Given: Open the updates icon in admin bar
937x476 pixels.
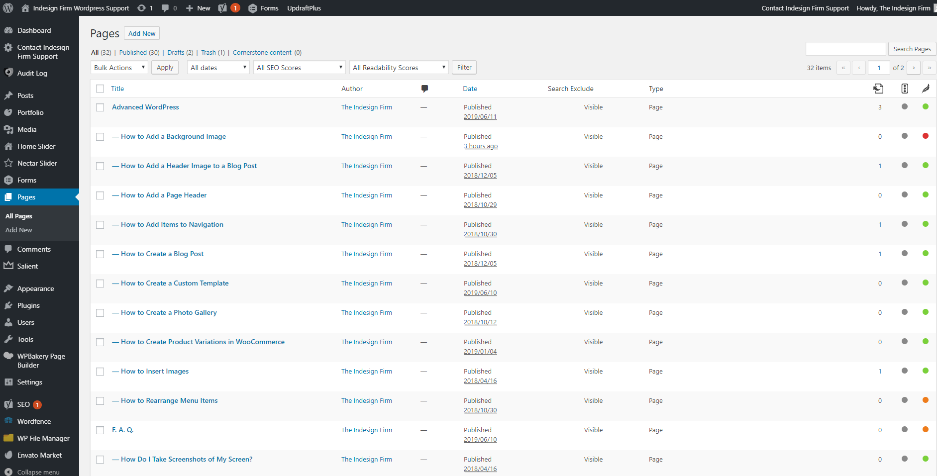Looking at the screenshot, I should [x=141, y=8].
